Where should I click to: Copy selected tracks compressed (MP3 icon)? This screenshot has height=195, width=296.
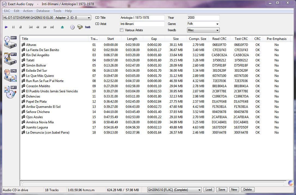pos(10,59)
